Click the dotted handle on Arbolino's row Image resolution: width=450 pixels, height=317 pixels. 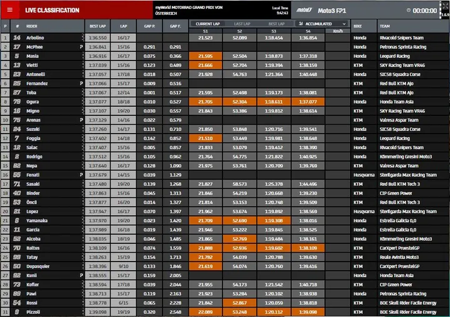point(83,37)
